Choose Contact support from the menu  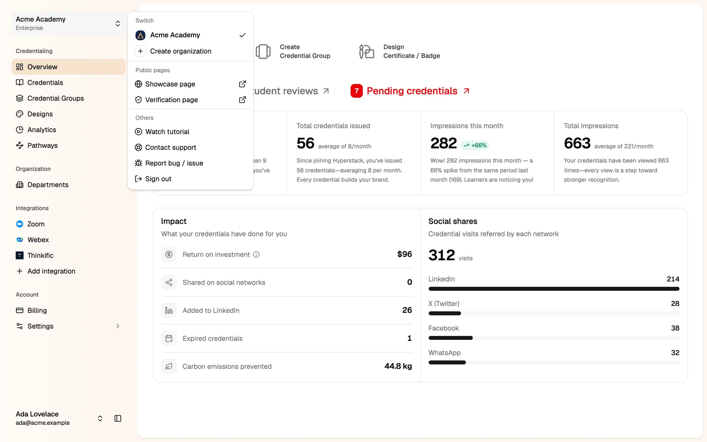190,147
